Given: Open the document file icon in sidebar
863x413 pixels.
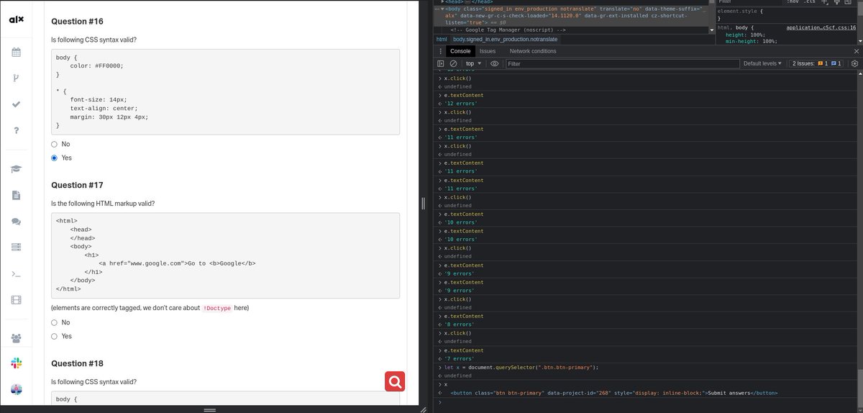Looking at the screenshot, I should point(16,195).
